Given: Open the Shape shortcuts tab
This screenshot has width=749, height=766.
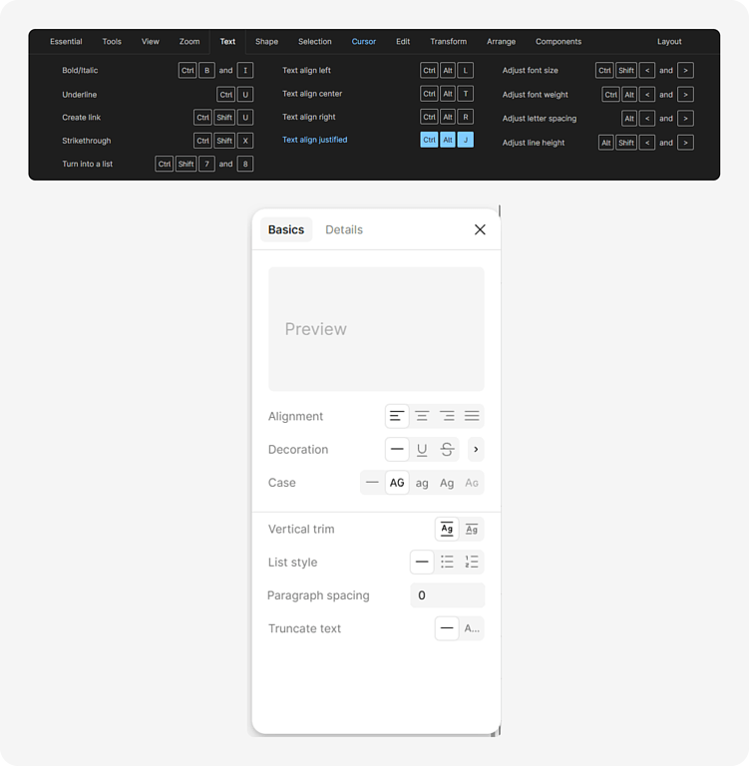Looking at the screenshot, I should [266, 42].
